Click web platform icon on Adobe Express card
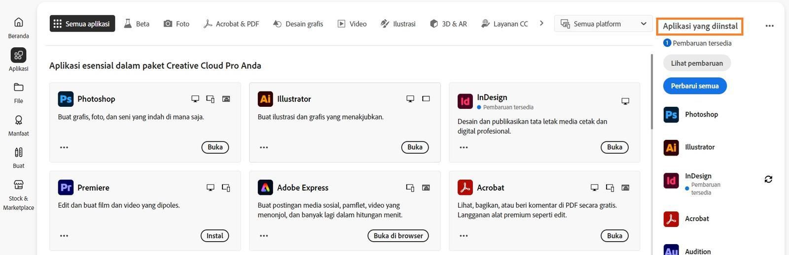Image resolution: width=789 pixels, height=255 pixels. (426, 188)
